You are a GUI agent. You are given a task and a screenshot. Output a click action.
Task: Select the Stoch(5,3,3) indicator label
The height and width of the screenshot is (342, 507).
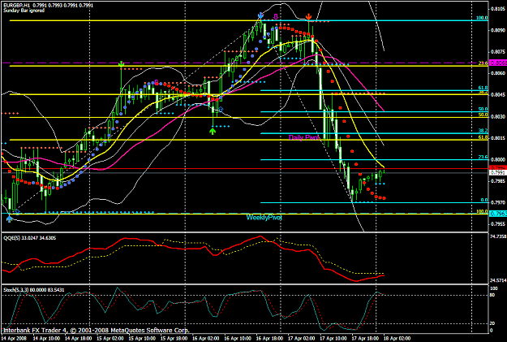pyautogui.click(x=33, y=290)
